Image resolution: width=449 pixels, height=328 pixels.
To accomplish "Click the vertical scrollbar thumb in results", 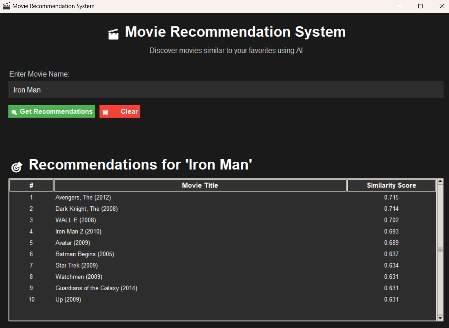I will click(440, 250).
